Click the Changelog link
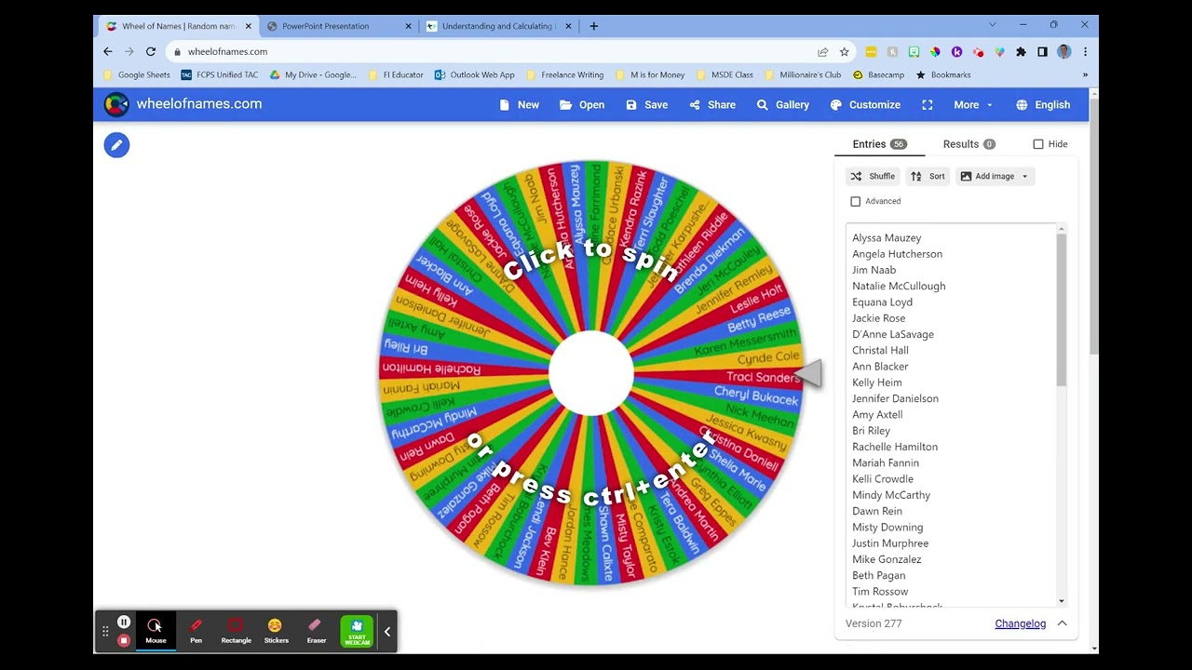This screenshot has height=670, width=1192. point(1021,623)
